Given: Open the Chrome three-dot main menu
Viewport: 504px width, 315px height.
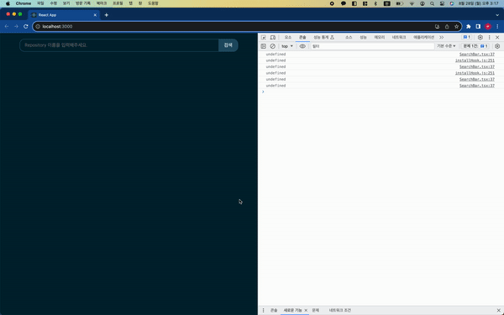Looking at the screenshot, I should coord(497,26).
